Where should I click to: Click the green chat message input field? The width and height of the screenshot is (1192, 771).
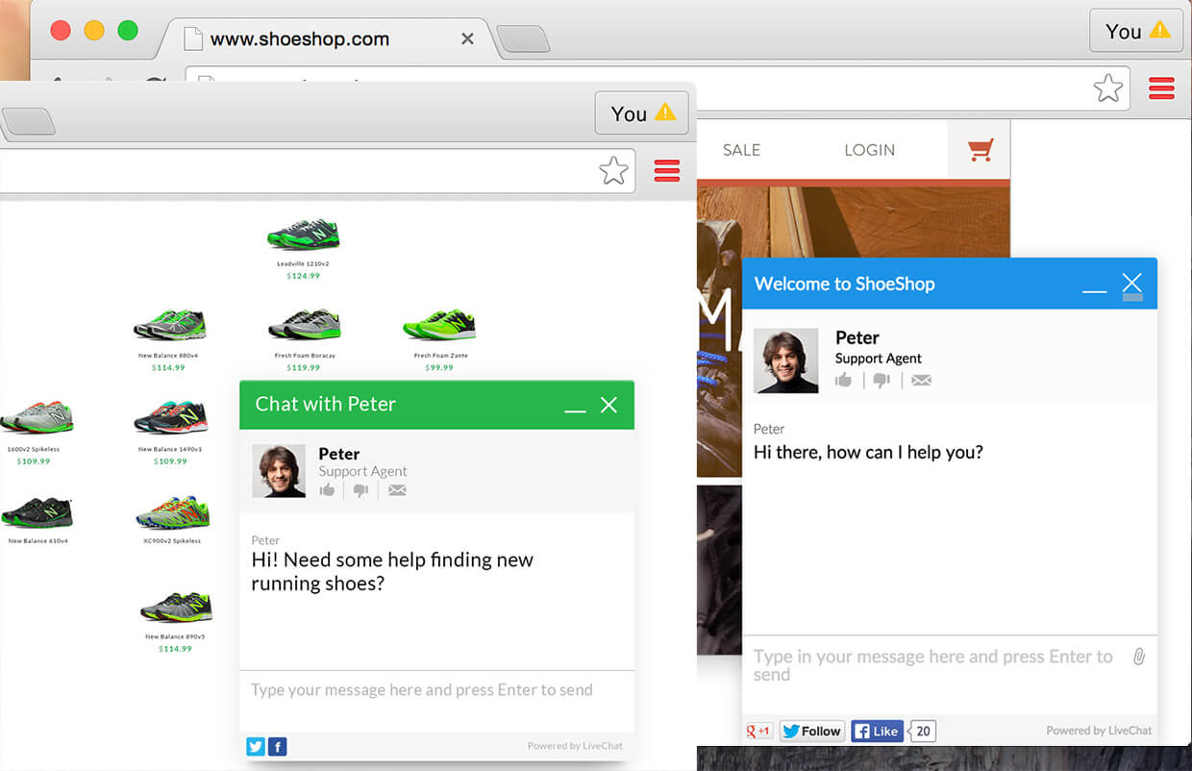436,700
